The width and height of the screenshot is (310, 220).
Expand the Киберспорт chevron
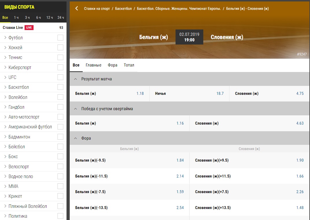coord(5,67)
